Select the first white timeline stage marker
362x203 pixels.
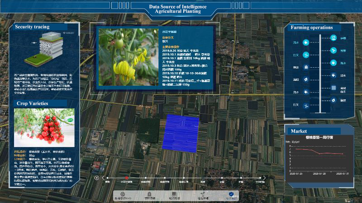coord(108,178)
